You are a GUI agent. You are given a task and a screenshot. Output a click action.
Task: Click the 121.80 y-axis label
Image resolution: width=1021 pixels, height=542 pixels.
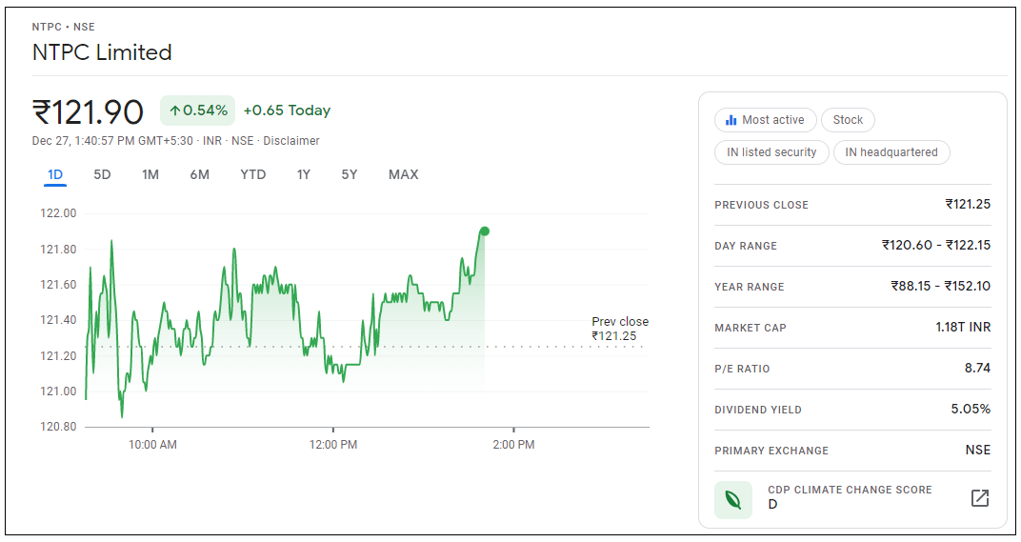click(x=58, y=250)
